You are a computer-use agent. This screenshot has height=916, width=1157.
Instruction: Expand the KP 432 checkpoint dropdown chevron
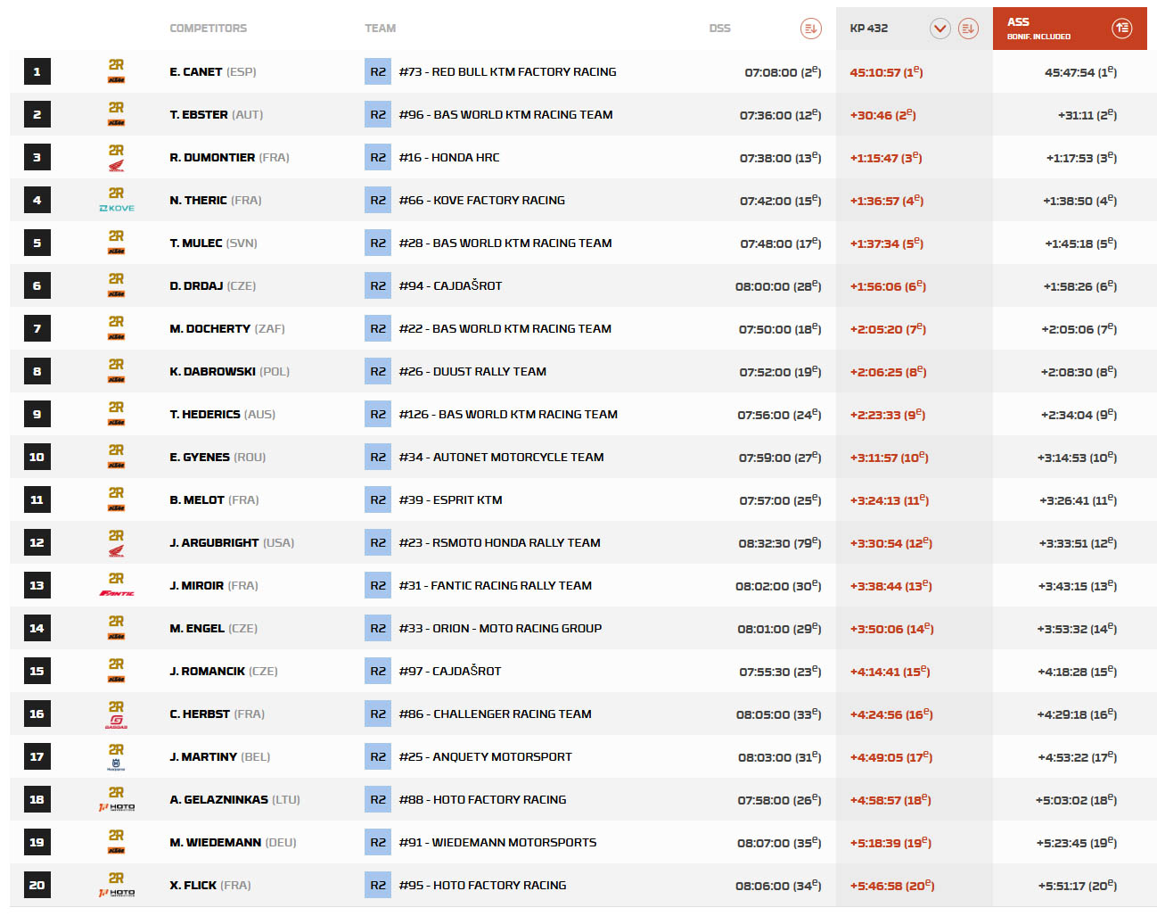[940, 29]
